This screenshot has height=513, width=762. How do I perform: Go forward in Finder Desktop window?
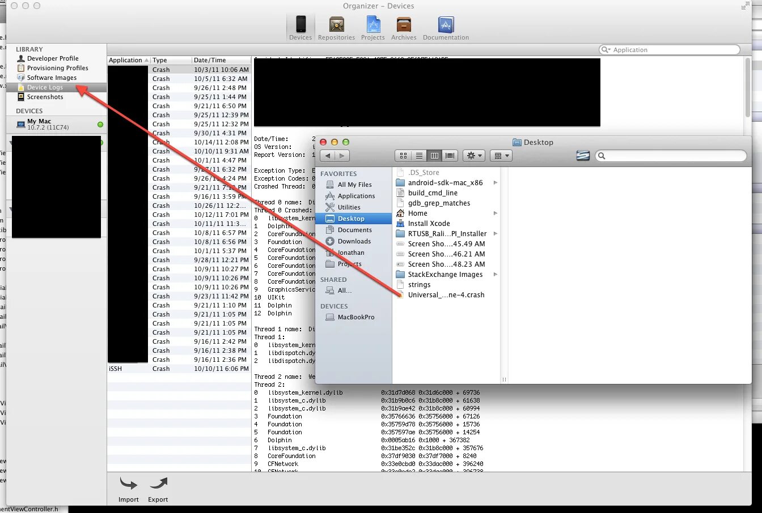click(x=342, y=156)
